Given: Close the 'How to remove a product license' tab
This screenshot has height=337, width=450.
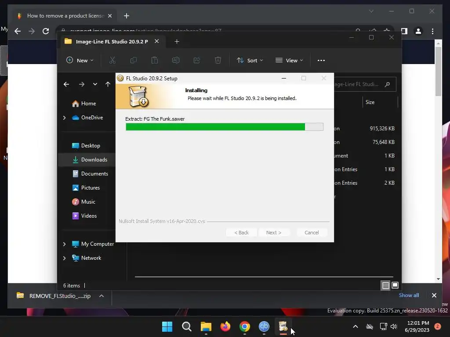Looking at the screenshot, I should 109,16.
